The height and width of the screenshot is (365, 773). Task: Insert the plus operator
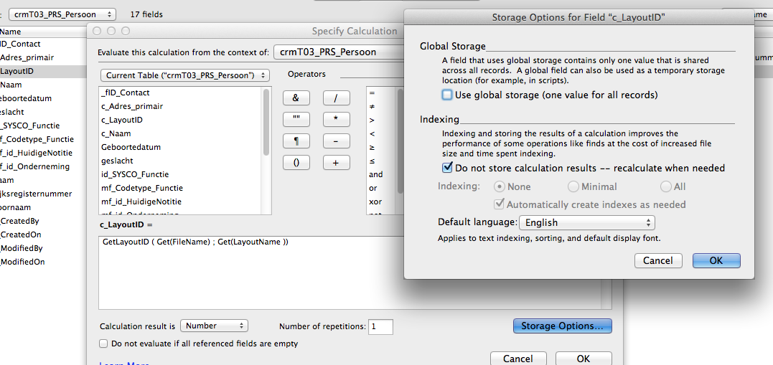coord(336,163)
